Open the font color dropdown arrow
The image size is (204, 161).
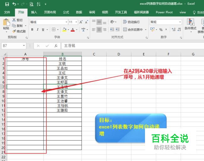point(77,30)
